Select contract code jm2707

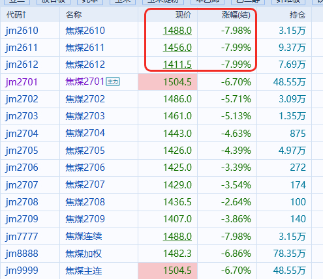[22, 185]
